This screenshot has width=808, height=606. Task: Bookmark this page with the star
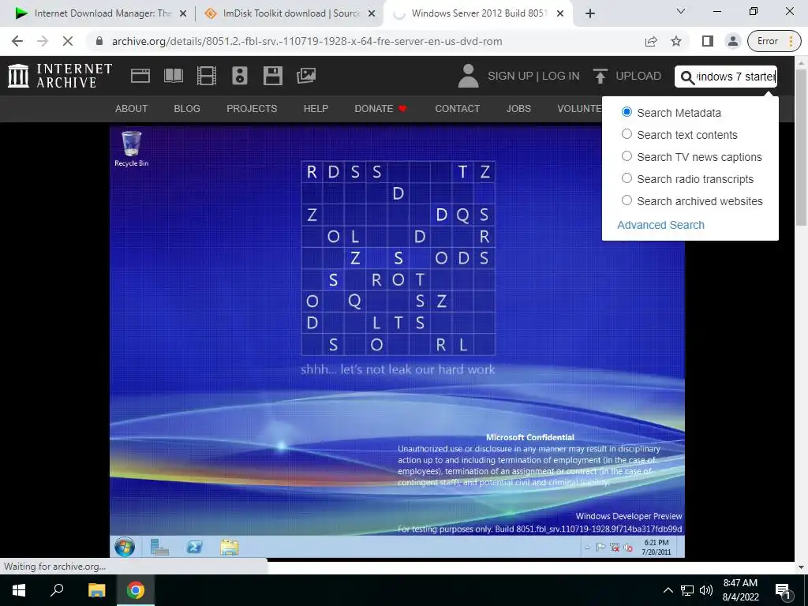(676, 41)
